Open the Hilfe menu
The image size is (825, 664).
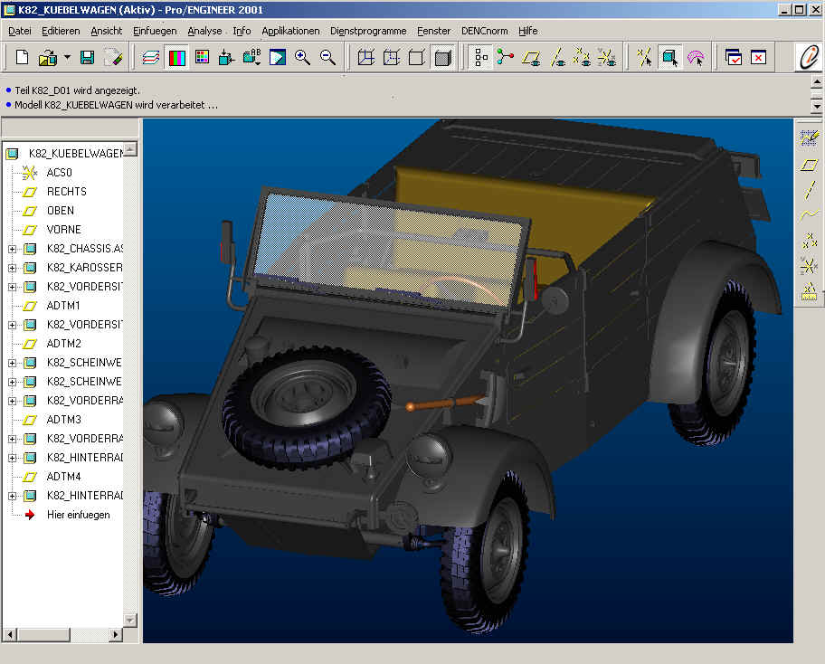coord(527,31)
